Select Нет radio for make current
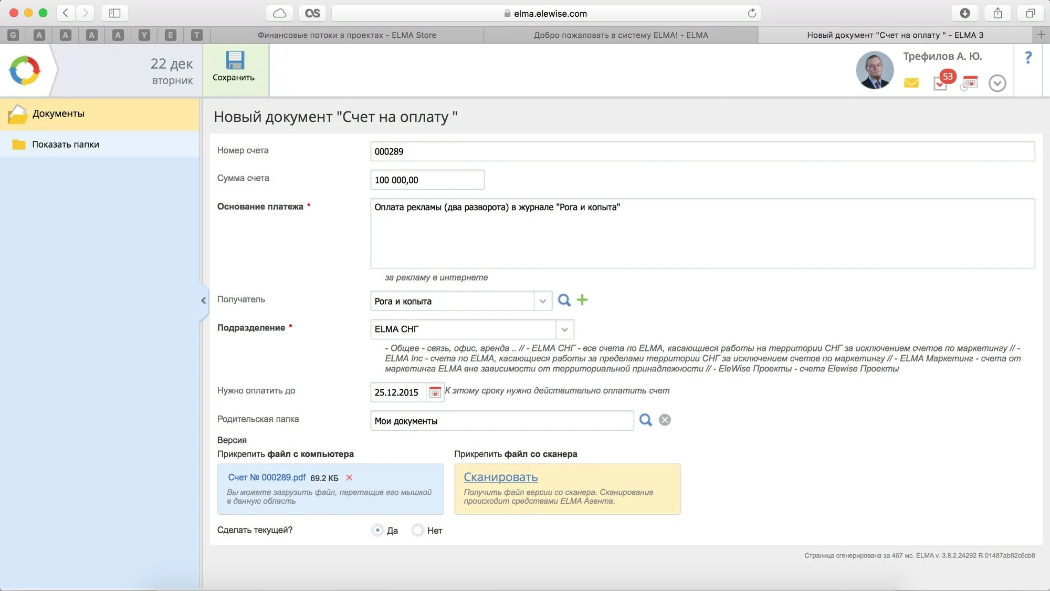The image size is (1050, 591). point(418,530)
